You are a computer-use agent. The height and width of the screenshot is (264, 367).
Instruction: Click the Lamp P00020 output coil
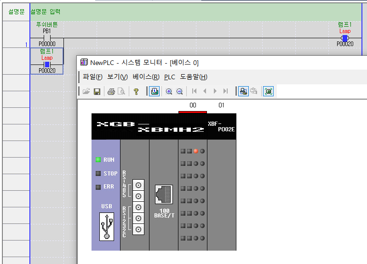(345, 38)
